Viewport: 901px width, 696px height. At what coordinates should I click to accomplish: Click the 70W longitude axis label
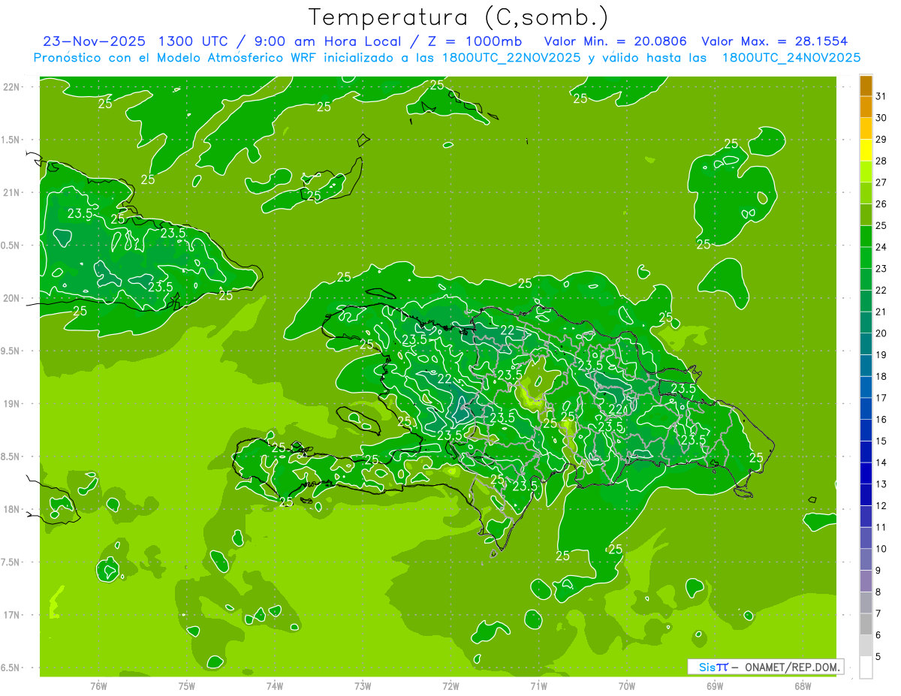[x=627, y=686]
